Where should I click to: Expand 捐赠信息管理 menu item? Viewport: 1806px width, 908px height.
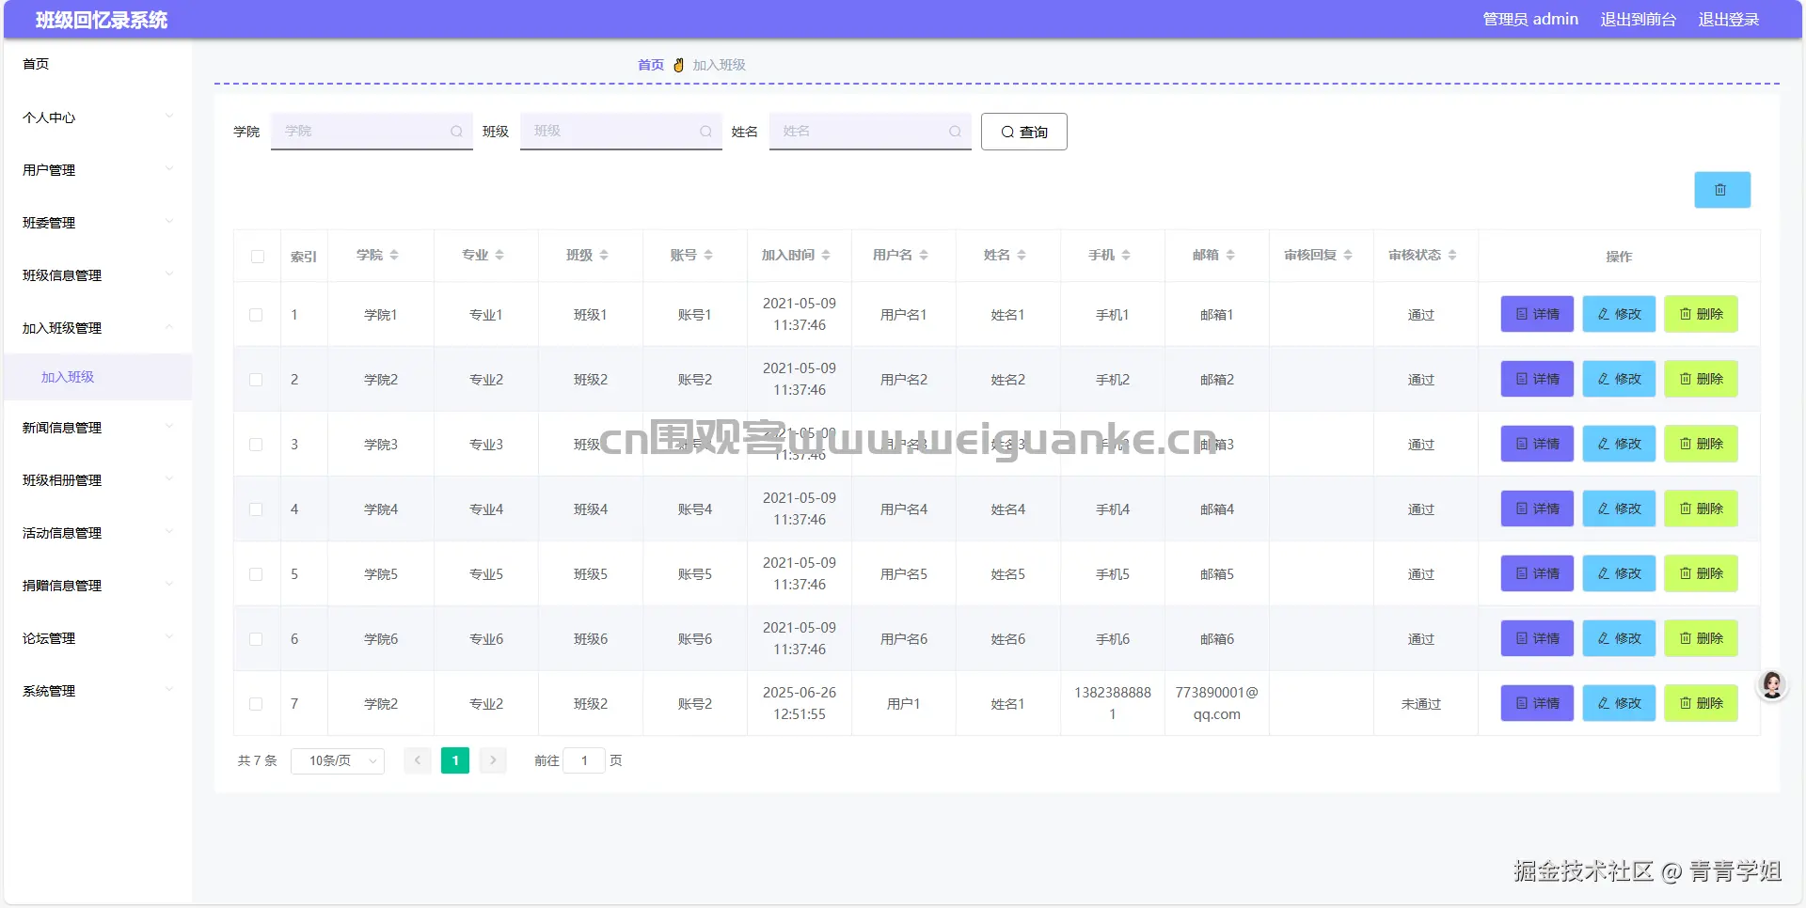click(x=98, y=586)
